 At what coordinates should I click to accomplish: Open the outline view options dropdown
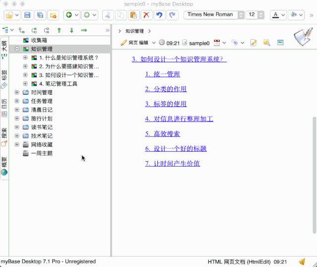[12, 30]
